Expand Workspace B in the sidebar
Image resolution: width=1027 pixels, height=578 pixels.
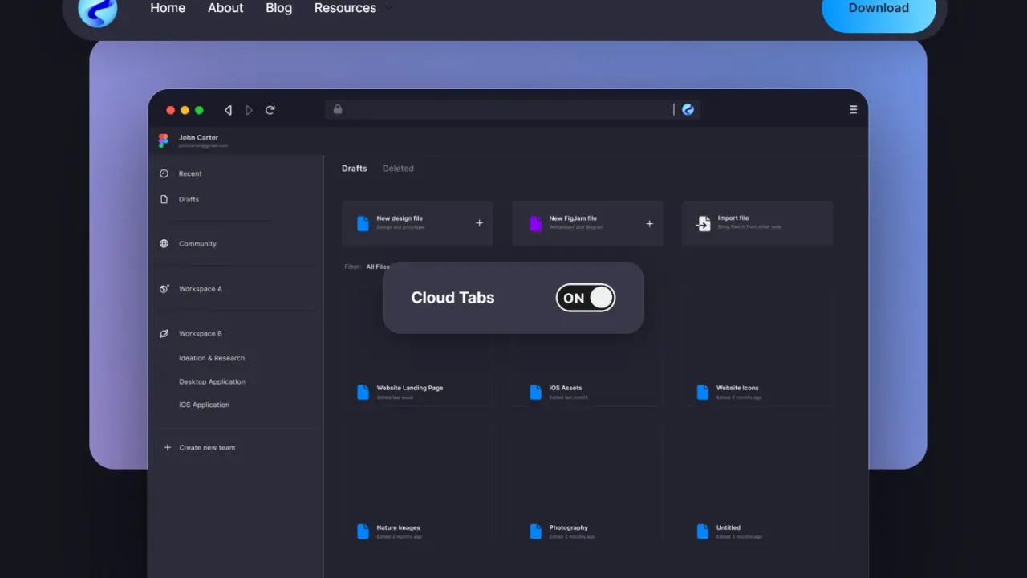tap(200, 334)
